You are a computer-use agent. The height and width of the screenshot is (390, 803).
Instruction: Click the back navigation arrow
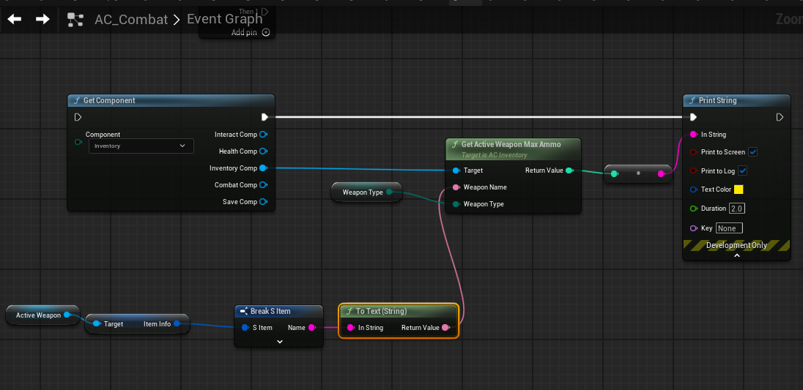coord(15,20)
